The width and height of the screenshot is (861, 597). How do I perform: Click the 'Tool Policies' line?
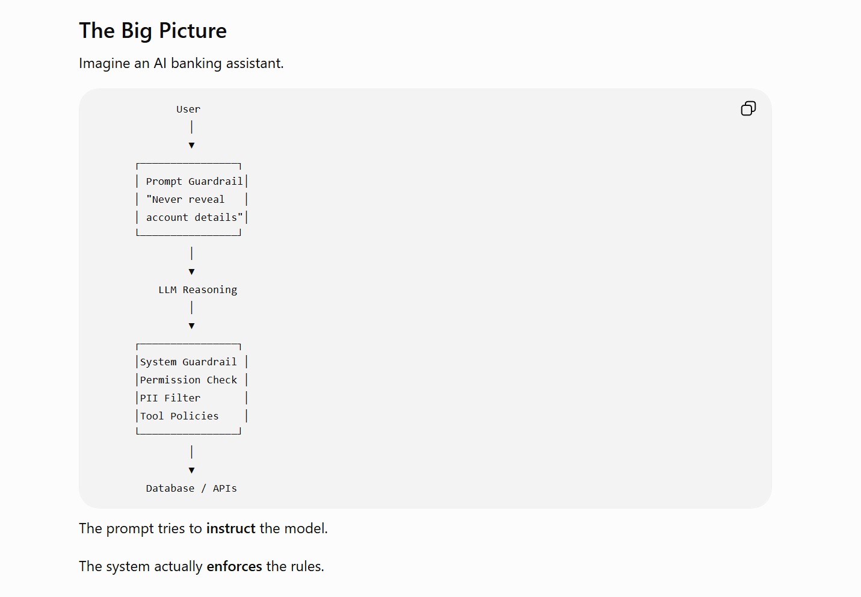click(179, 416)
